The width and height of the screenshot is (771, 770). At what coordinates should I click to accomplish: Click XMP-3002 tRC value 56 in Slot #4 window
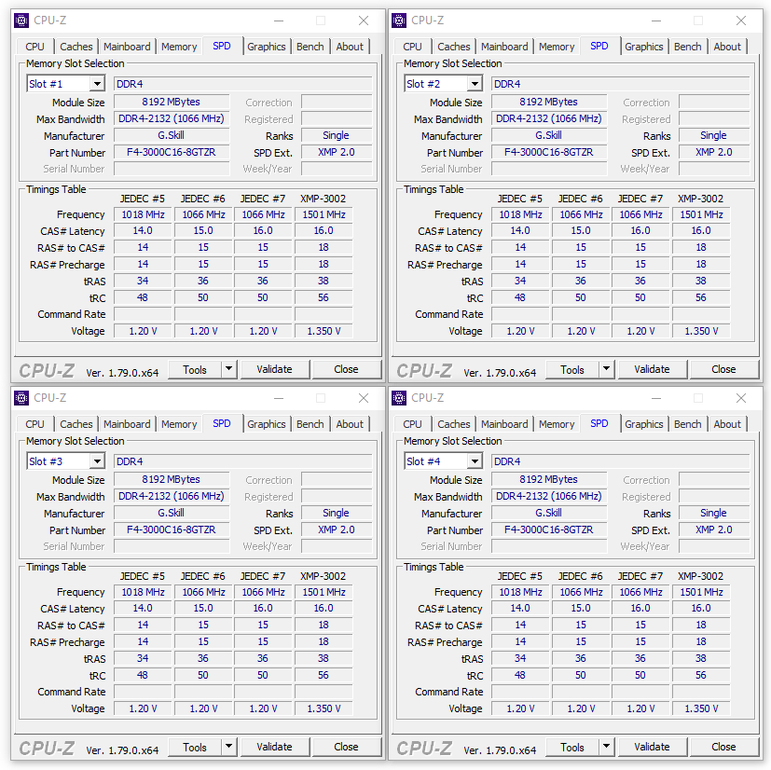coord(702,676)
